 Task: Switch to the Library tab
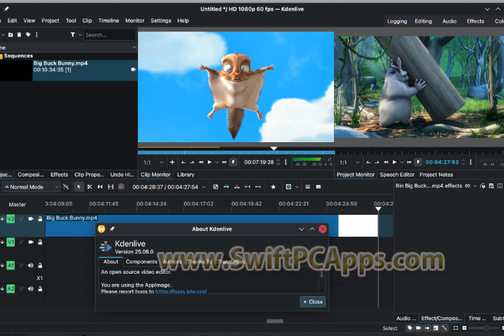185,174
